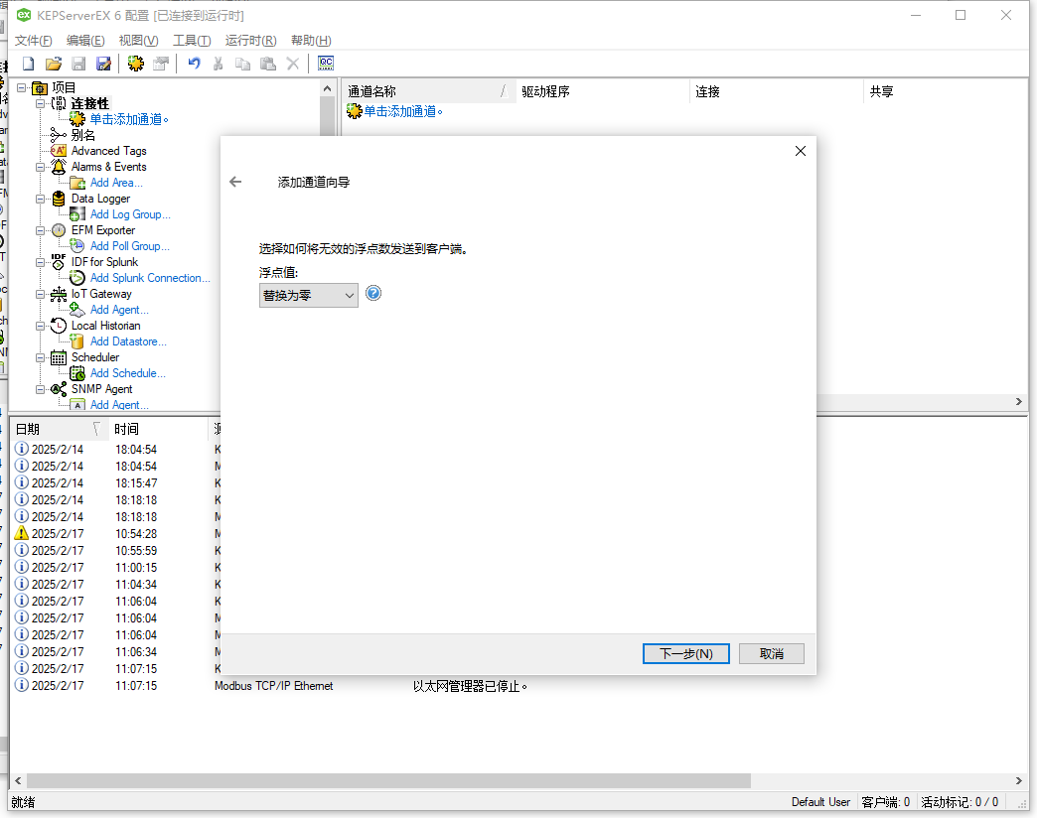
Task: Click the IDF for Splunk icon
Action: click(x=59, y=262)
